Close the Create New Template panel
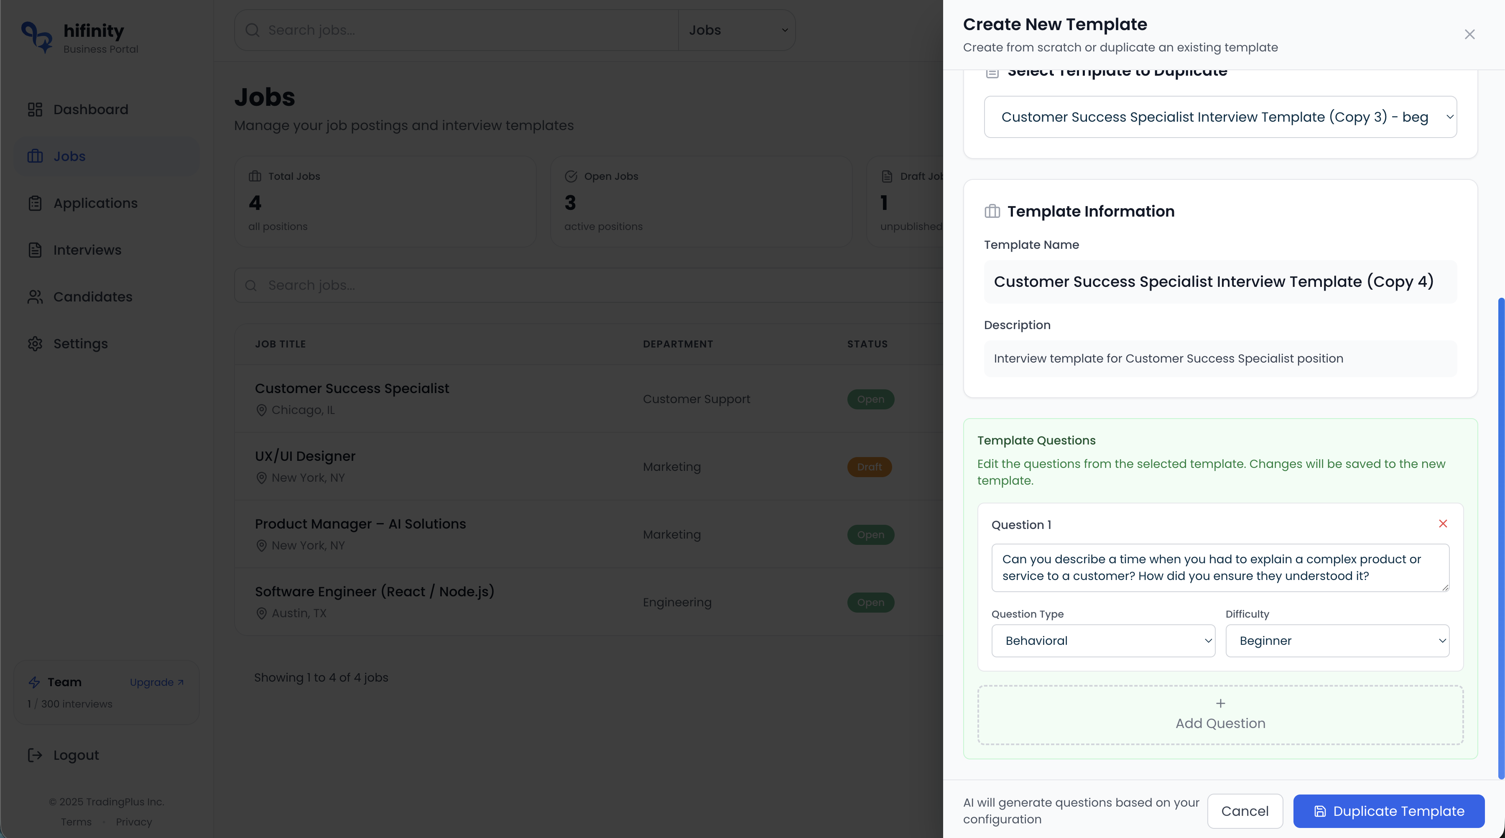Screen dimensions: 1505x838 [1470, 34]
